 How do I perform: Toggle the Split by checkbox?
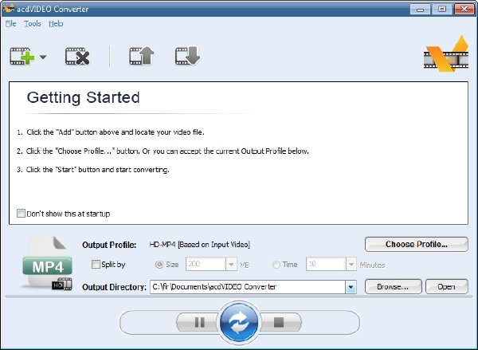click(x=96, y=264)
